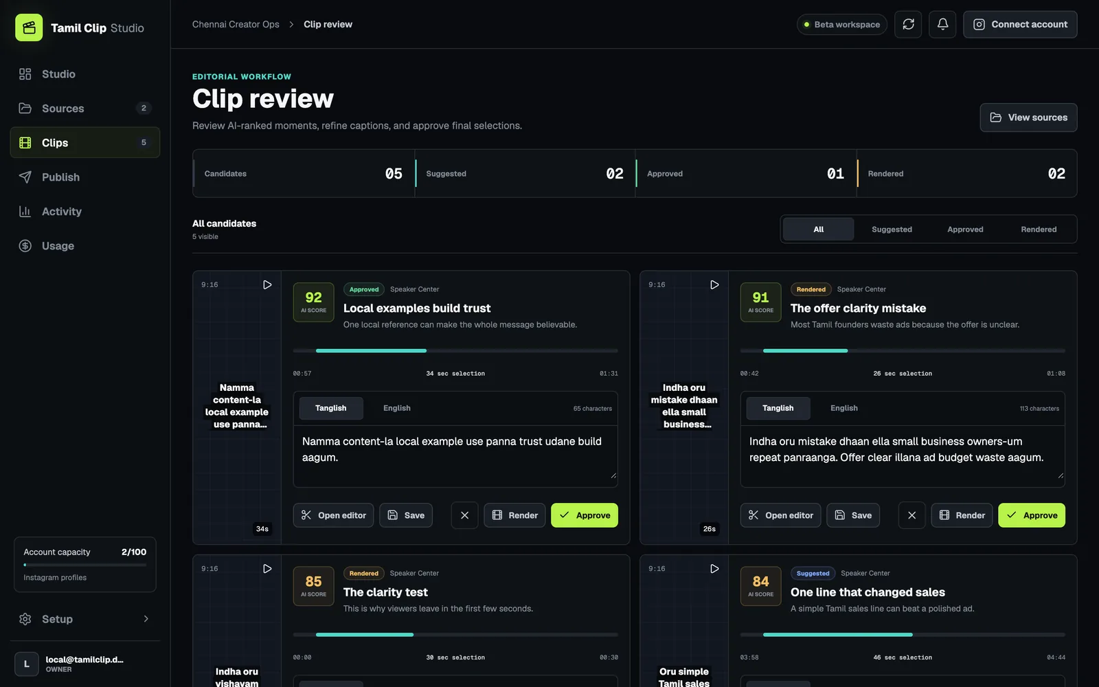Select the All filter tab
This screenshot has height=687, width=1099.
coord(818,229)
